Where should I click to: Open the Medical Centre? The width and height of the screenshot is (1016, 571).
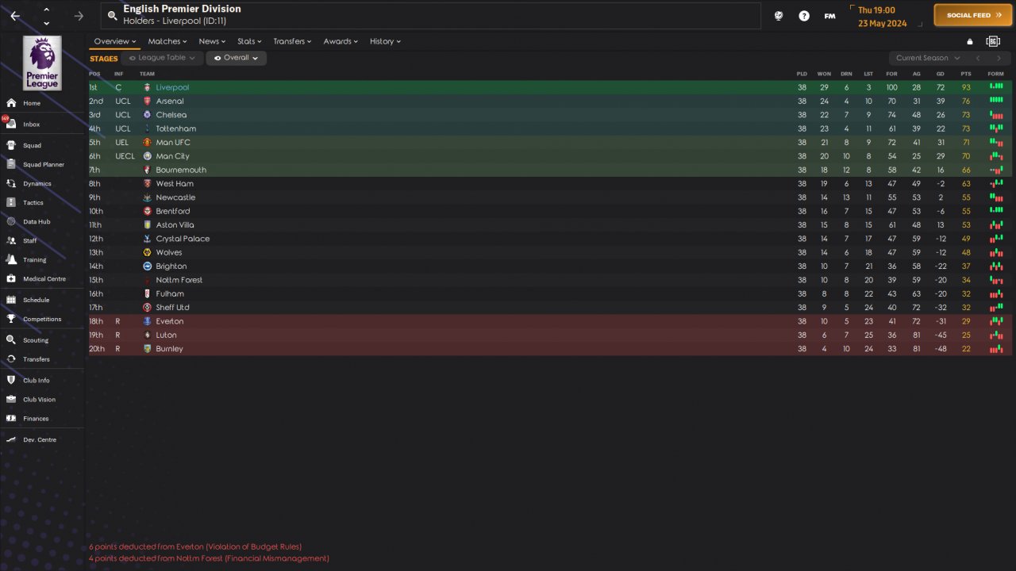(x=44, y=278)
